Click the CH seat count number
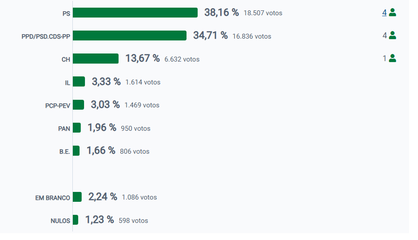The image size is (418, 240). pos(384,58)
